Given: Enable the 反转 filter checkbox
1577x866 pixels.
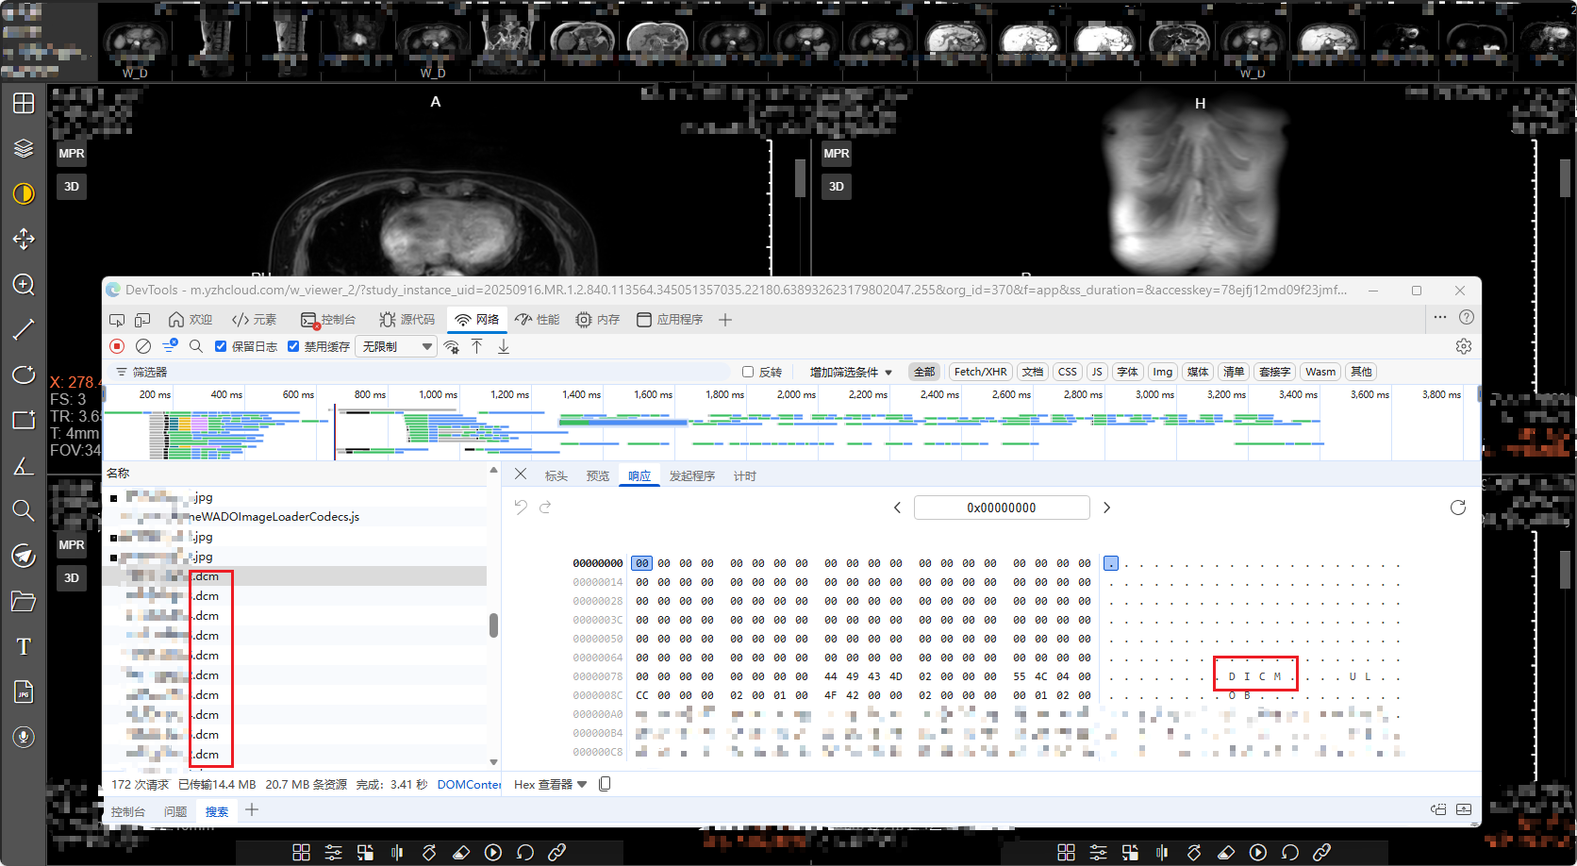Looking at the screenshot, I should coord(748,372).
